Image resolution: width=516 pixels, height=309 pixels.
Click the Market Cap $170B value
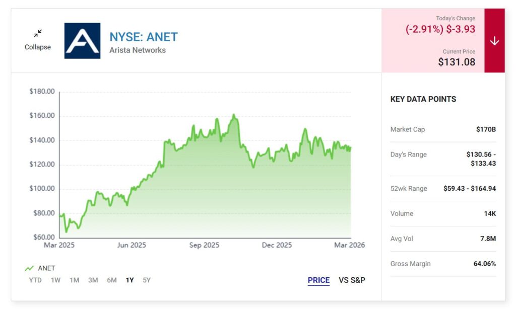[486, 129]
